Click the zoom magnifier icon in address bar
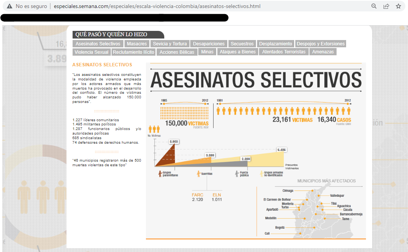 tap(374, 6)
